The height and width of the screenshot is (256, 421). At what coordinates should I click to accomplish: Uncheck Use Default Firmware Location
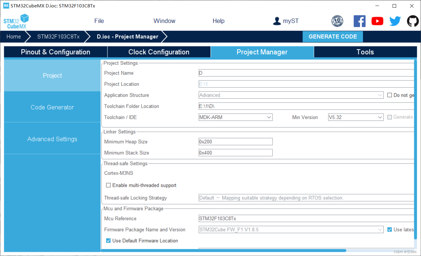tap(108, 241)
